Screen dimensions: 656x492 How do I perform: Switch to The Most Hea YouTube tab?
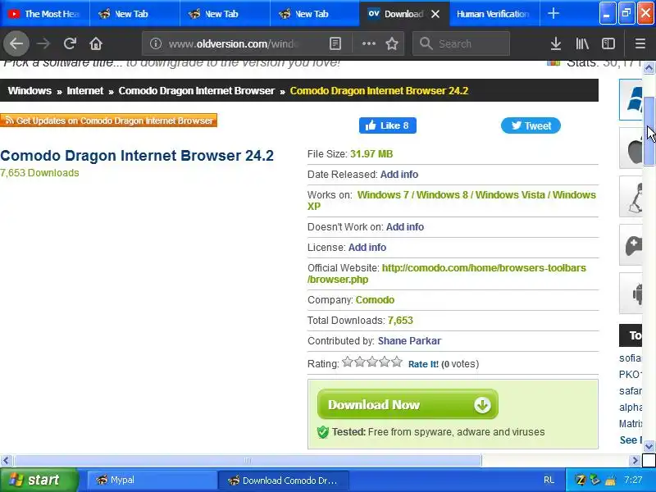(x=45, y=14)
